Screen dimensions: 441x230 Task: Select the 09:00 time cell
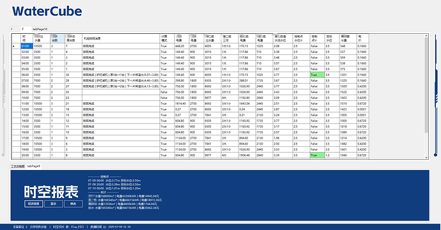(27, 92)
